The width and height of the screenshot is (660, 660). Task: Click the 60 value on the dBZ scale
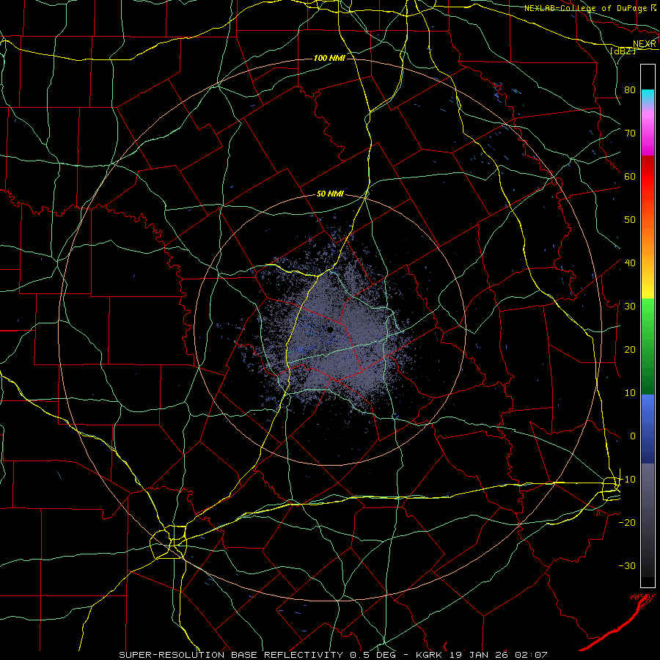(630, 177)
